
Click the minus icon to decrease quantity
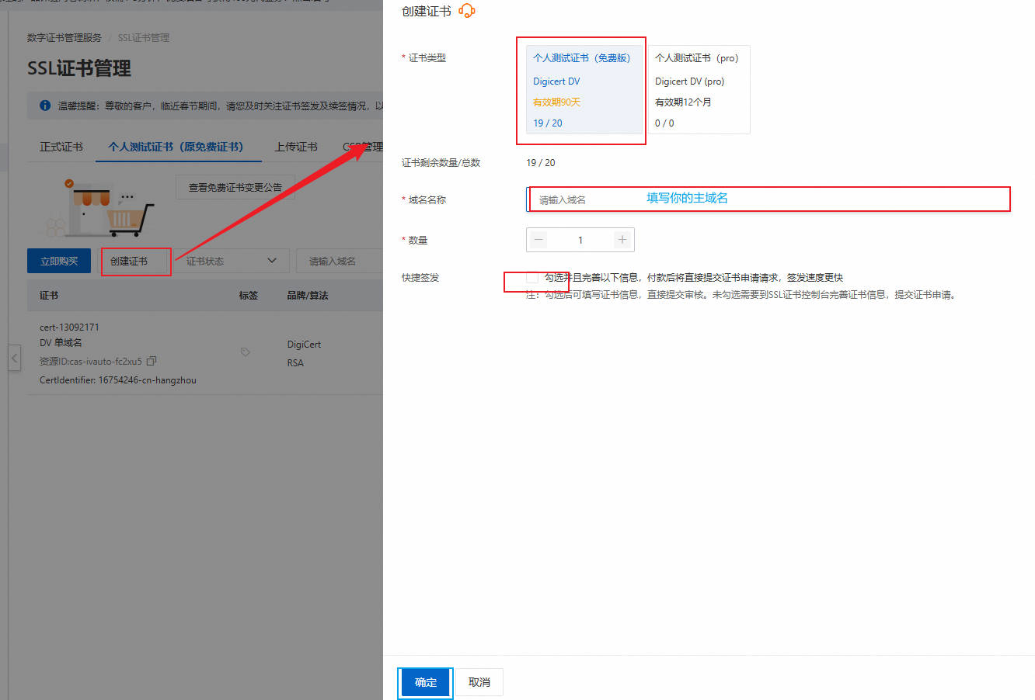[538, 240]
